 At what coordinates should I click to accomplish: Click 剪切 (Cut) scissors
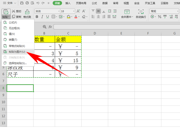[17, 11]
